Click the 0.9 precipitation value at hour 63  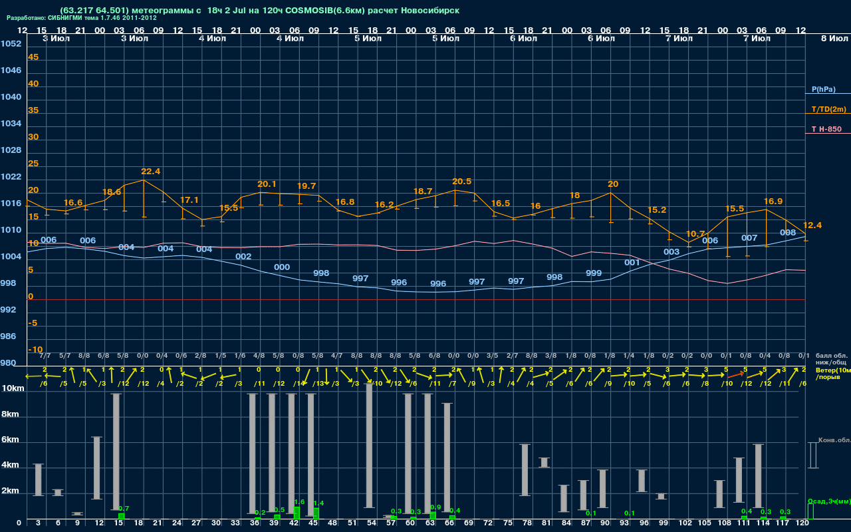(x=435, y=507)
